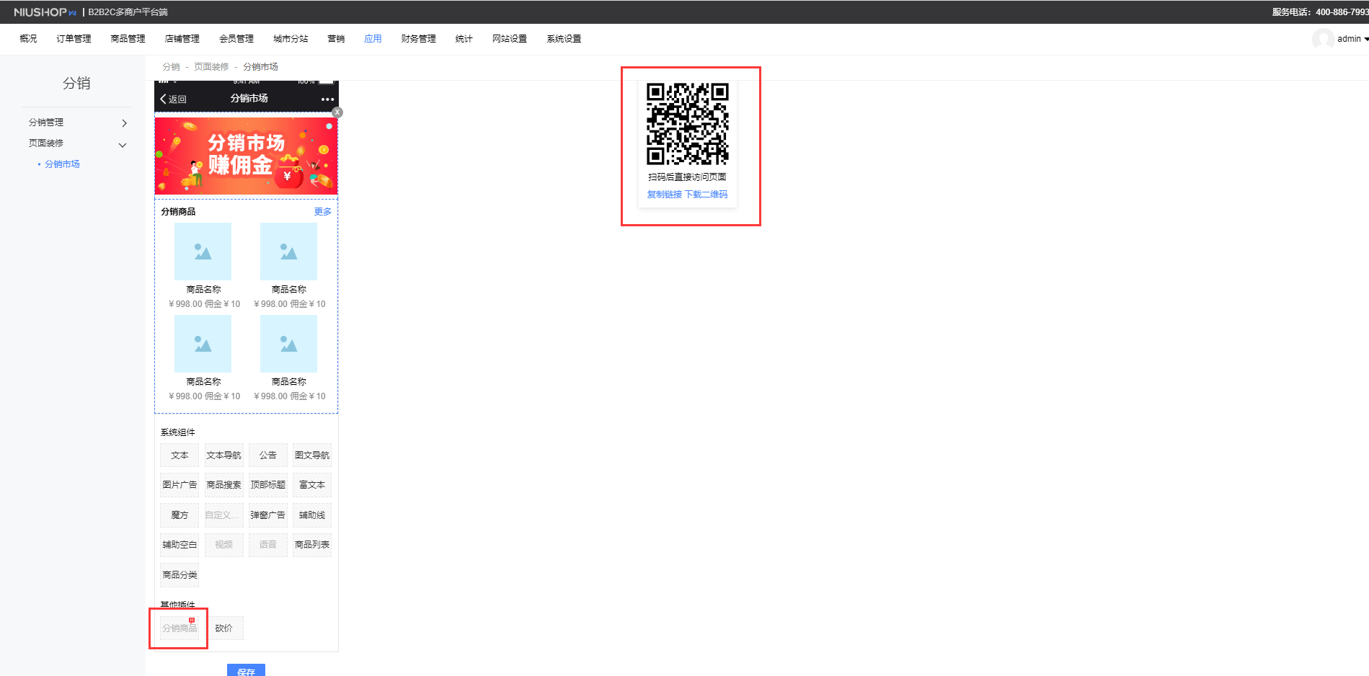1369x676 pixels.
Task: Click the greyed 视频 video component
Action: pos(223,545)
